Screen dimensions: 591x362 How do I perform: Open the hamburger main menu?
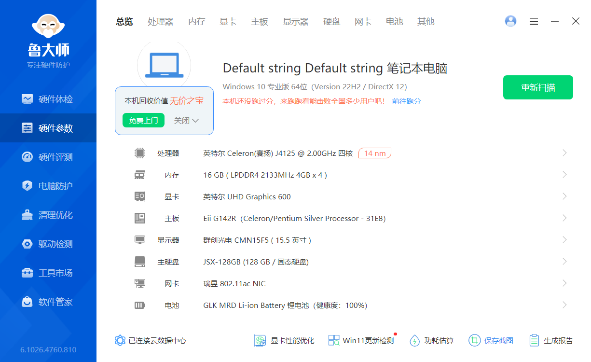(x=534, y=21)
